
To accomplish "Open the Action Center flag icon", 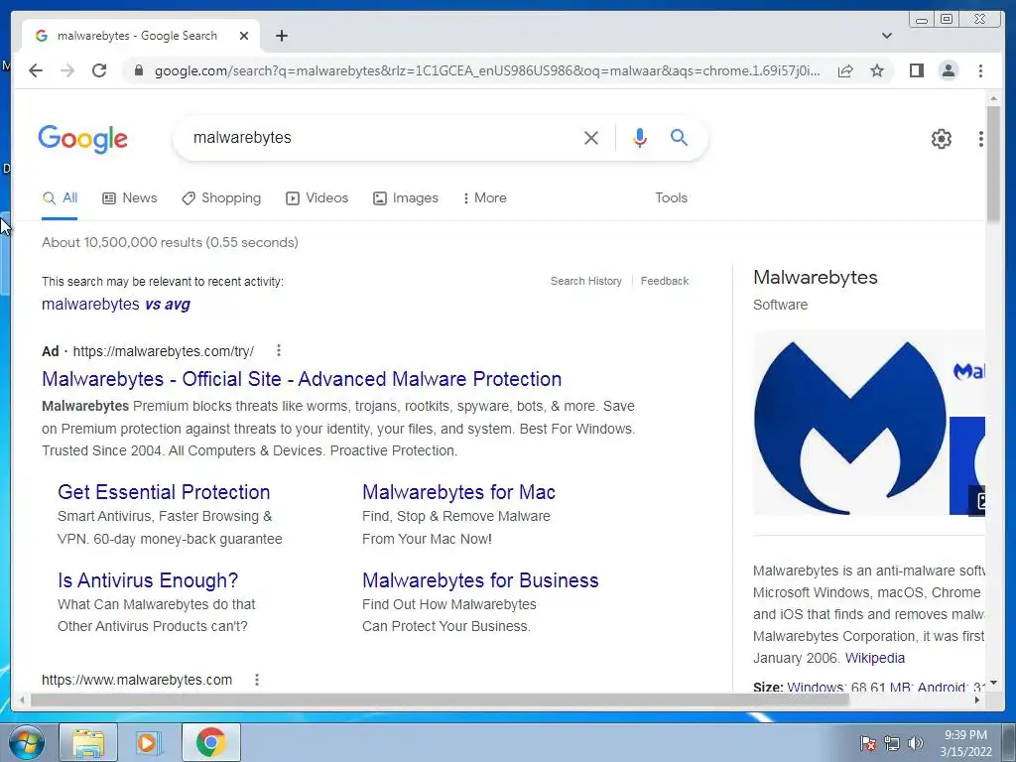I will point(868,743).
